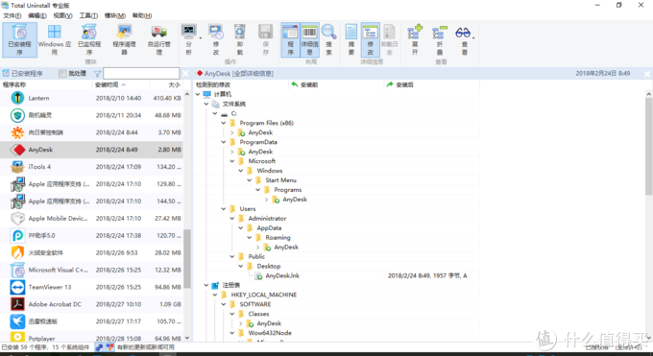Collapse the Users folder node
Viewport: 653px width, 356px height.
(x=224, y=208)
